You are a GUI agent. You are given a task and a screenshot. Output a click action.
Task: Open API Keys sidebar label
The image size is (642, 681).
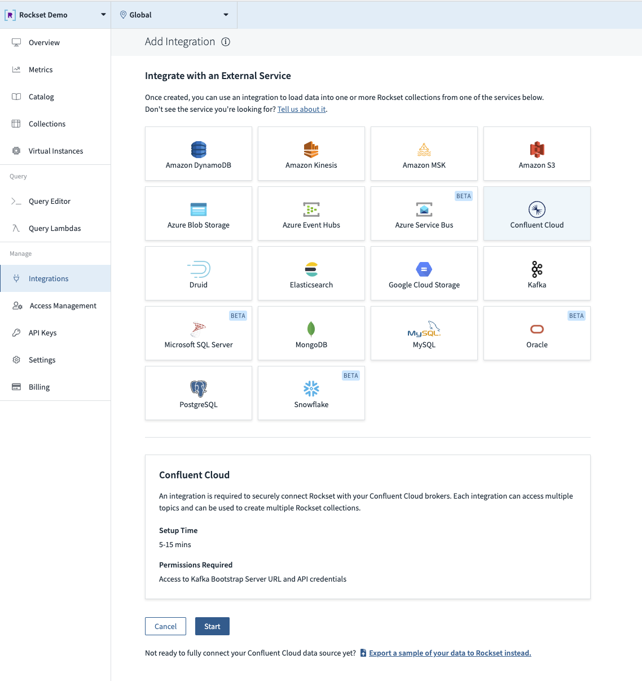[43, 333]
